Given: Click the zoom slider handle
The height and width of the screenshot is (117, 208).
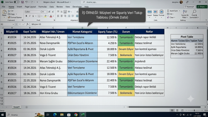Looking at the screenshot, I should (x=194, y=110).
